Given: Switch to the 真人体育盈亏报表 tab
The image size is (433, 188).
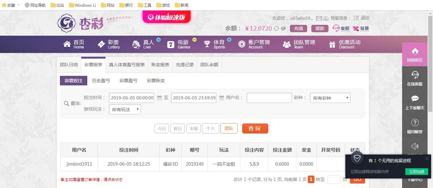Looking at the screenshot, I should click(x=127, y=65).
